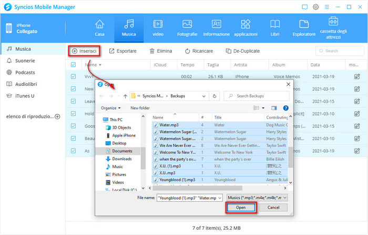368x235 pixels.
Task: Open the video tab
Action: 158,28
